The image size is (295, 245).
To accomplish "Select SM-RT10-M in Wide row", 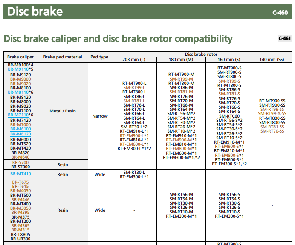I will point(181,212).
